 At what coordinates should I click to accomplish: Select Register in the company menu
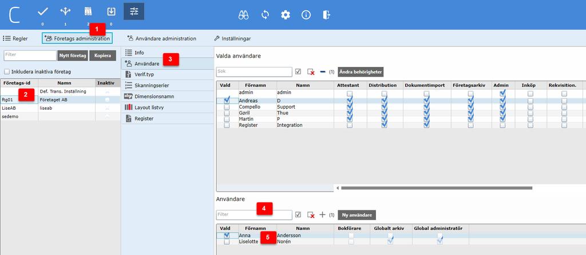(x=168, y=118)
